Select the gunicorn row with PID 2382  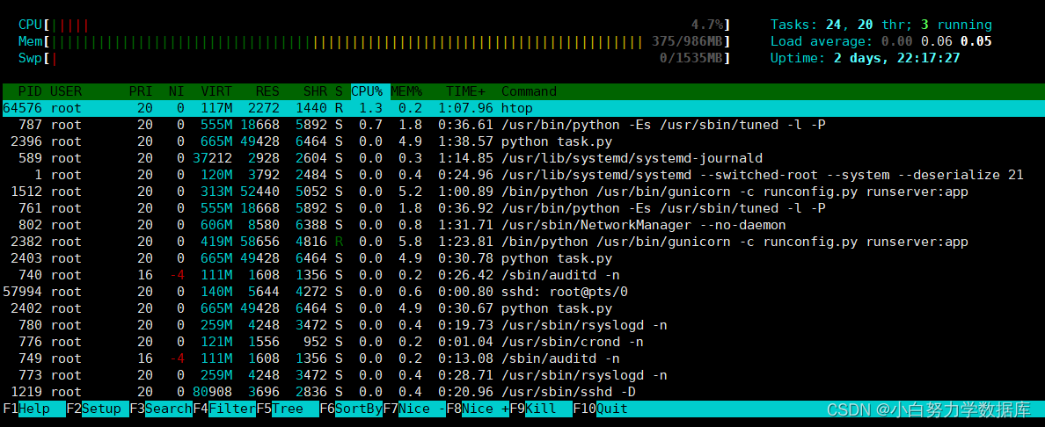pyautogui.click(x=522, y=241)
